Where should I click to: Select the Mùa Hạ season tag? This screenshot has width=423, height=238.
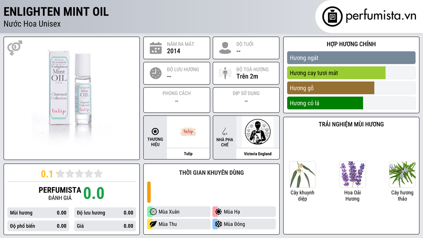coord(244,212)
